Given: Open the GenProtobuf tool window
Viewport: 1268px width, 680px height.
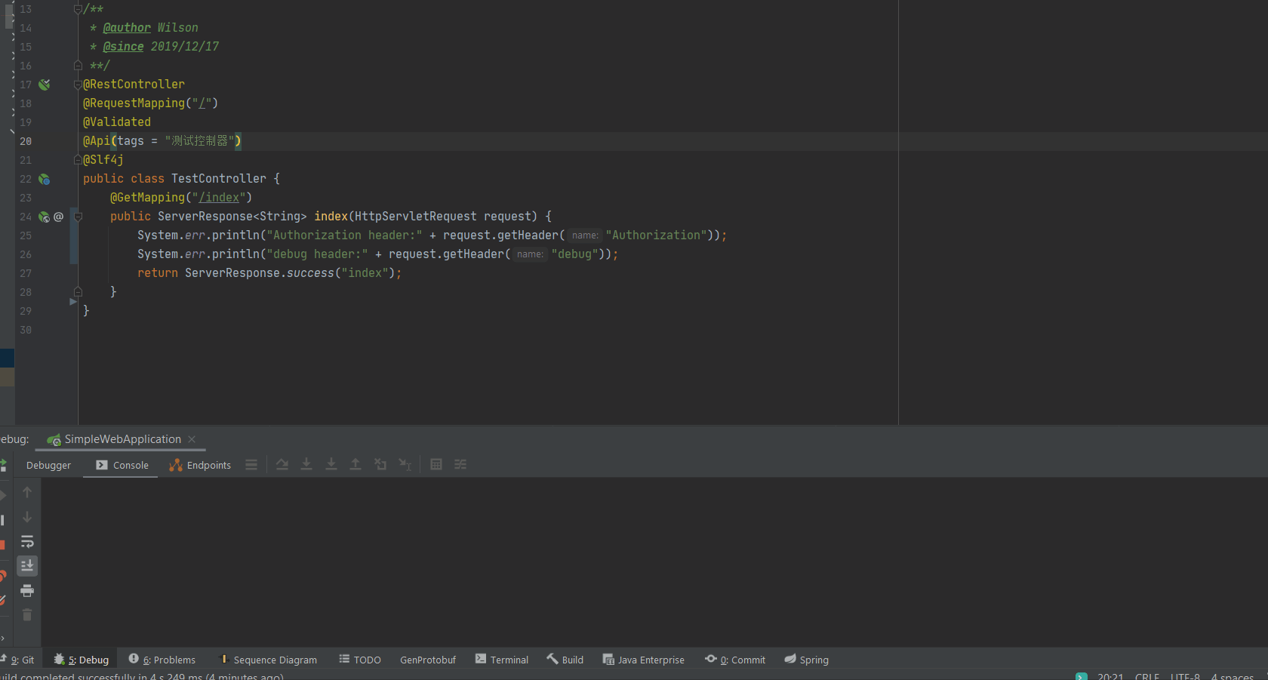Looking at the screenshot, I should pyautogui.click(x=428, y=660).
